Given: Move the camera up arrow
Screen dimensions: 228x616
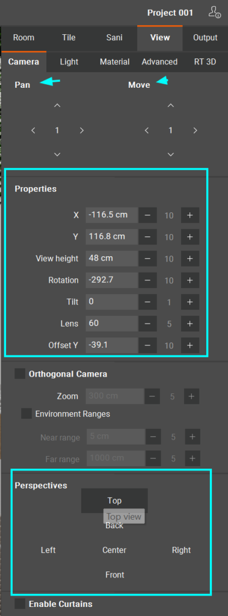Looking at the screenshot, I should click(x=171, y=105).
